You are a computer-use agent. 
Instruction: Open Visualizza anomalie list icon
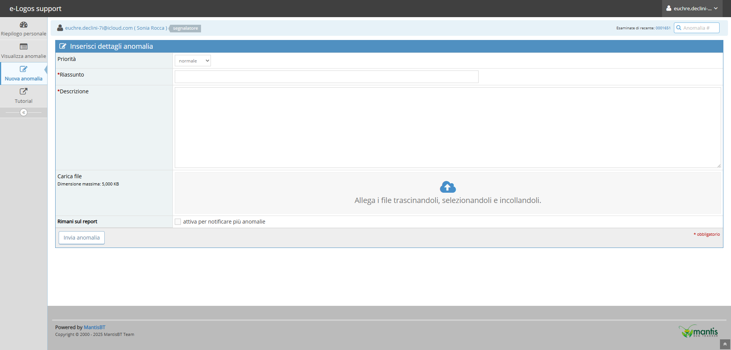[24, 47]
